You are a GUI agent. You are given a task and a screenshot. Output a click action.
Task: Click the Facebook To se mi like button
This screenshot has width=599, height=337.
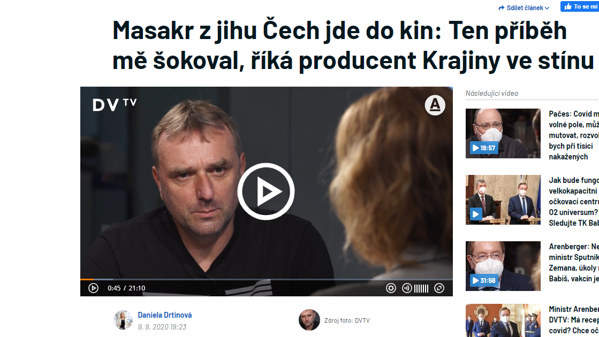580,6
